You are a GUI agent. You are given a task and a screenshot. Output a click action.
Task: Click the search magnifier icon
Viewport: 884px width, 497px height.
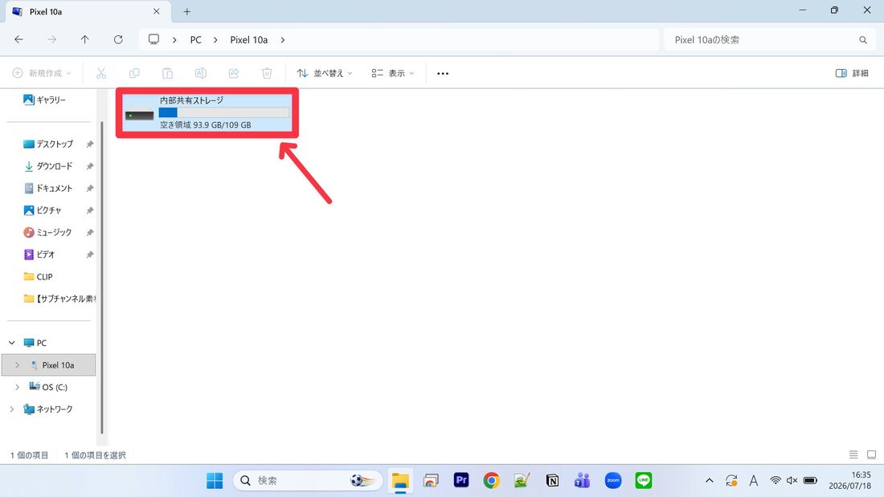pyautogui.click(x=862, y=40)
